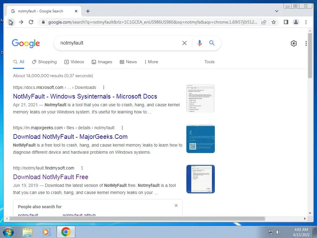The width and height of the screenshot is (317, 238).
Task: Share this page from address bar
Action: tap(264, 22)
